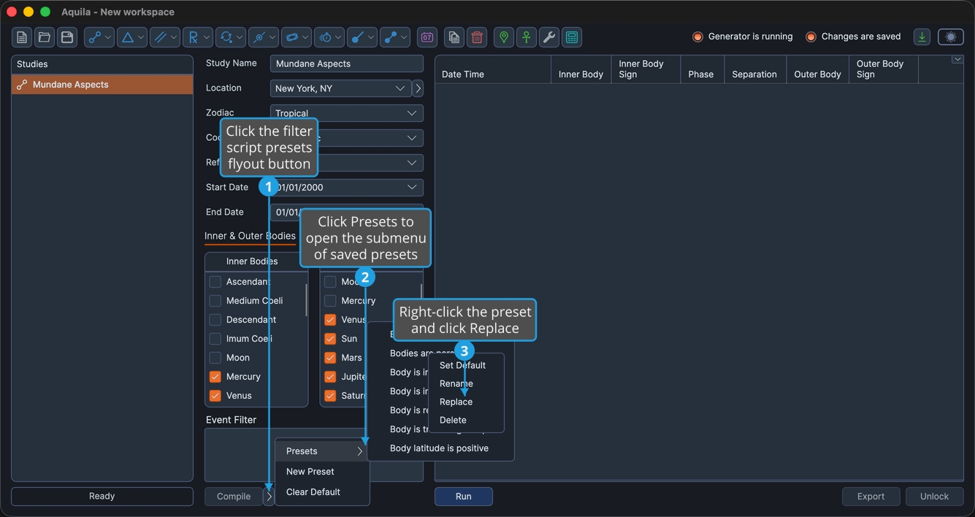Image resolution: width=975 pixels, height=517 pixels.
Task: Click the new document toolbar icon
Action: [x=22, y=37]
